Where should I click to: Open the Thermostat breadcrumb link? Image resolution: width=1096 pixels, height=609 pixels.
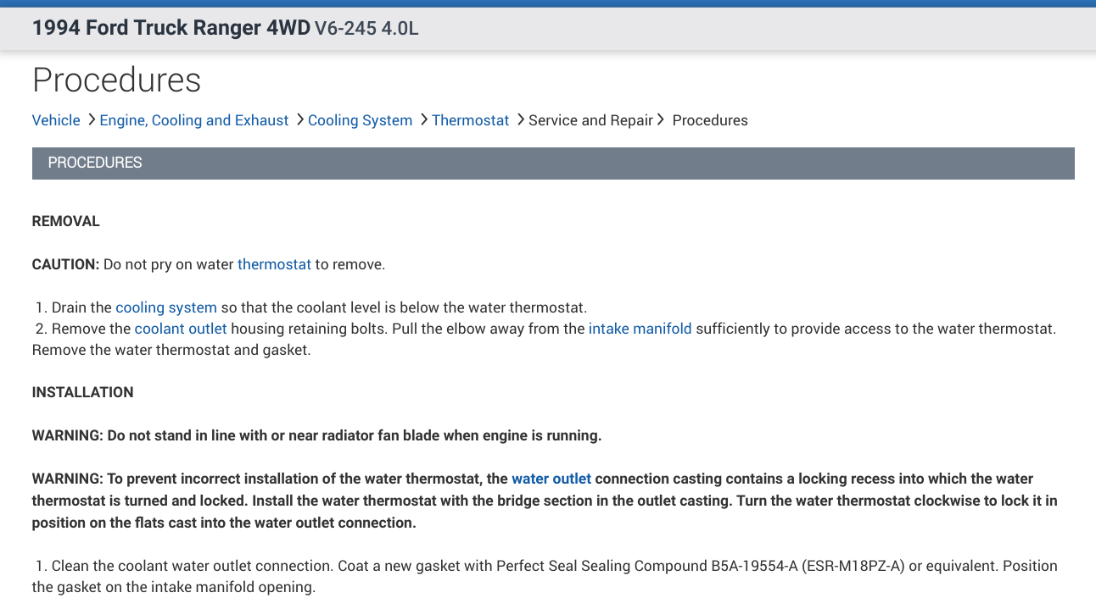[470, 120]
